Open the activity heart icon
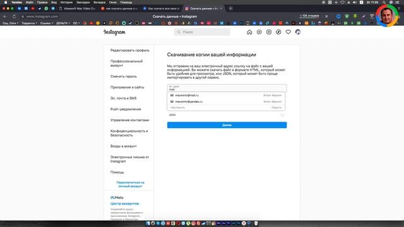Screen dimensions: 404x227 click(x=288, y=32)
